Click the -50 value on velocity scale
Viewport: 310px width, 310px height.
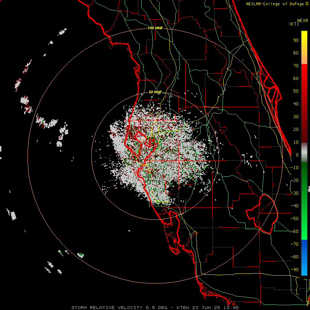point(295,219)
